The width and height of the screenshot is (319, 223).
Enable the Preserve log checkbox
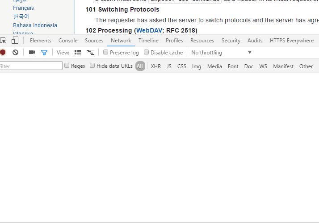[106, 53]
